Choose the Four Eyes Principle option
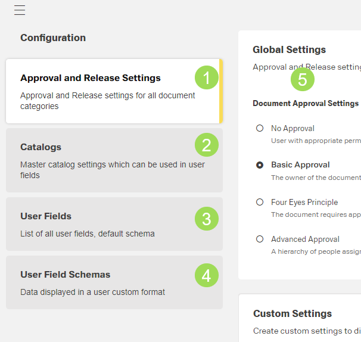The image size is (361, 342). pyautogui.click(x=260, y=202)
